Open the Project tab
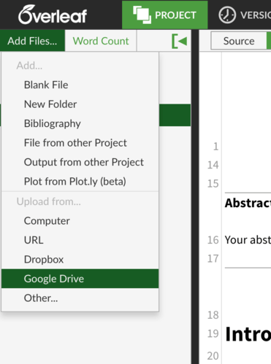 coord(165,15)
